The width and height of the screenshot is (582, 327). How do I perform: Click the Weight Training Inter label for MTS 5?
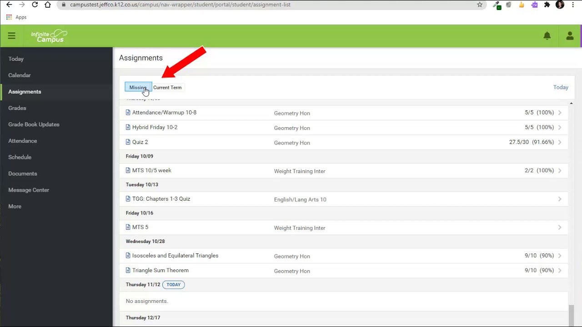coord(300,228)
